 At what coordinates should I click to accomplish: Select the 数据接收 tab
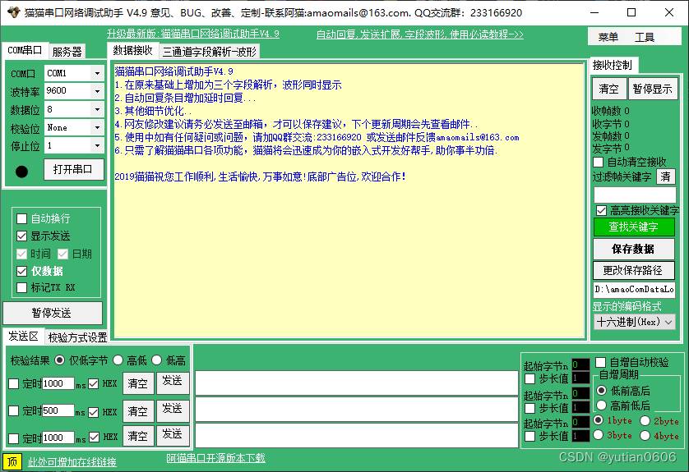132,50
